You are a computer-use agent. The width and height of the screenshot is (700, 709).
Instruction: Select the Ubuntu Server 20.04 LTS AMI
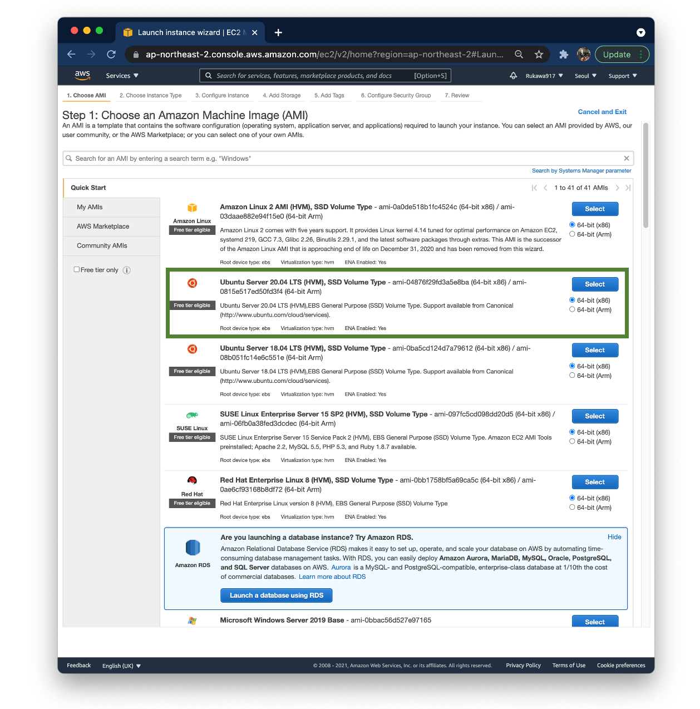[595, 284]
